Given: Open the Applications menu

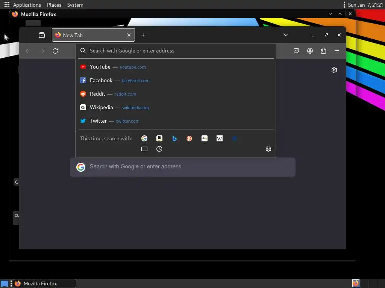Looking at the screenshot, I should pyautogui.click(x=27, y=5).
